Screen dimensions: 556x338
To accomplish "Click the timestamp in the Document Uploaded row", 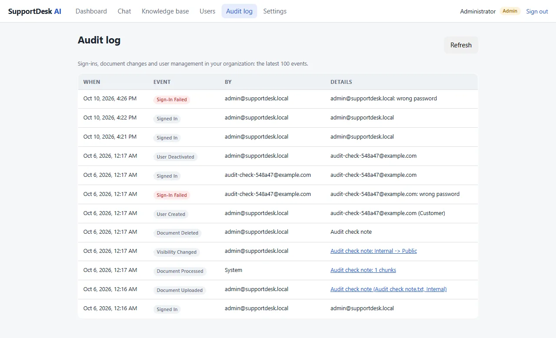I will [x=110, y=289].
